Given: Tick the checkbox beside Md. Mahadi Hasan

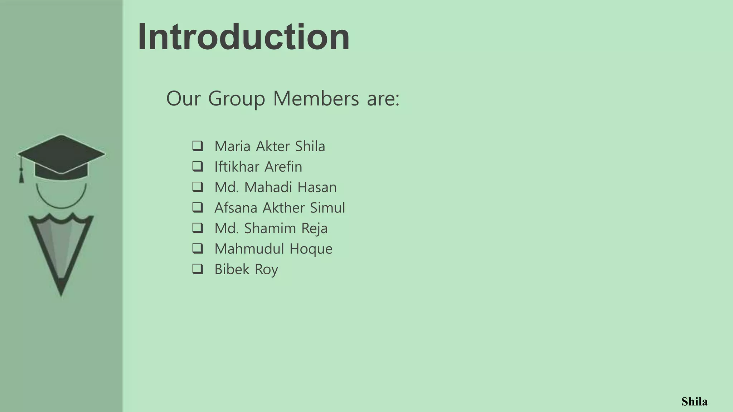Looking at the screenshot, I should [198, 187].
